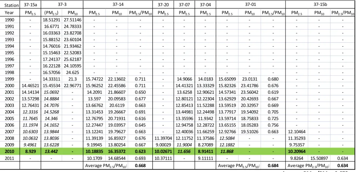This screenshot has height=172, width=361.
Task: Click year row label '2011'
Action: [10, 158]
